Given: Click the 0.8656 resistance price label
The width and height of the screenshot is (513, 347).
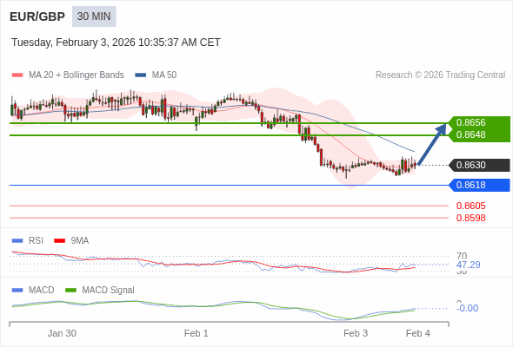Looking at the screenshot, I should tap(470, 122).
